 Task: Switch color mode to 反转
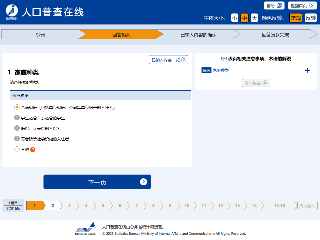click(x=310, y=18)
